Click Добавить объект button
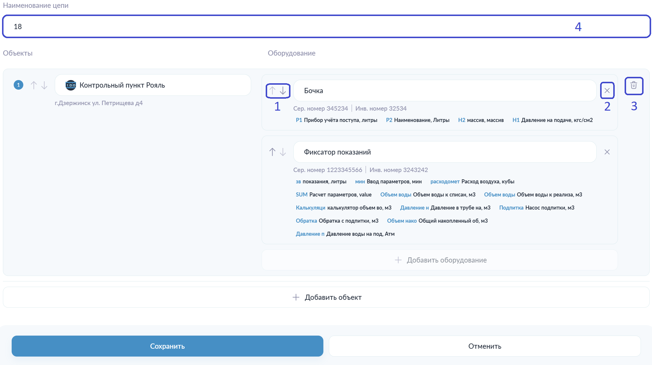The width and height of the screenshot is (652, 365). tap(326, 297)
